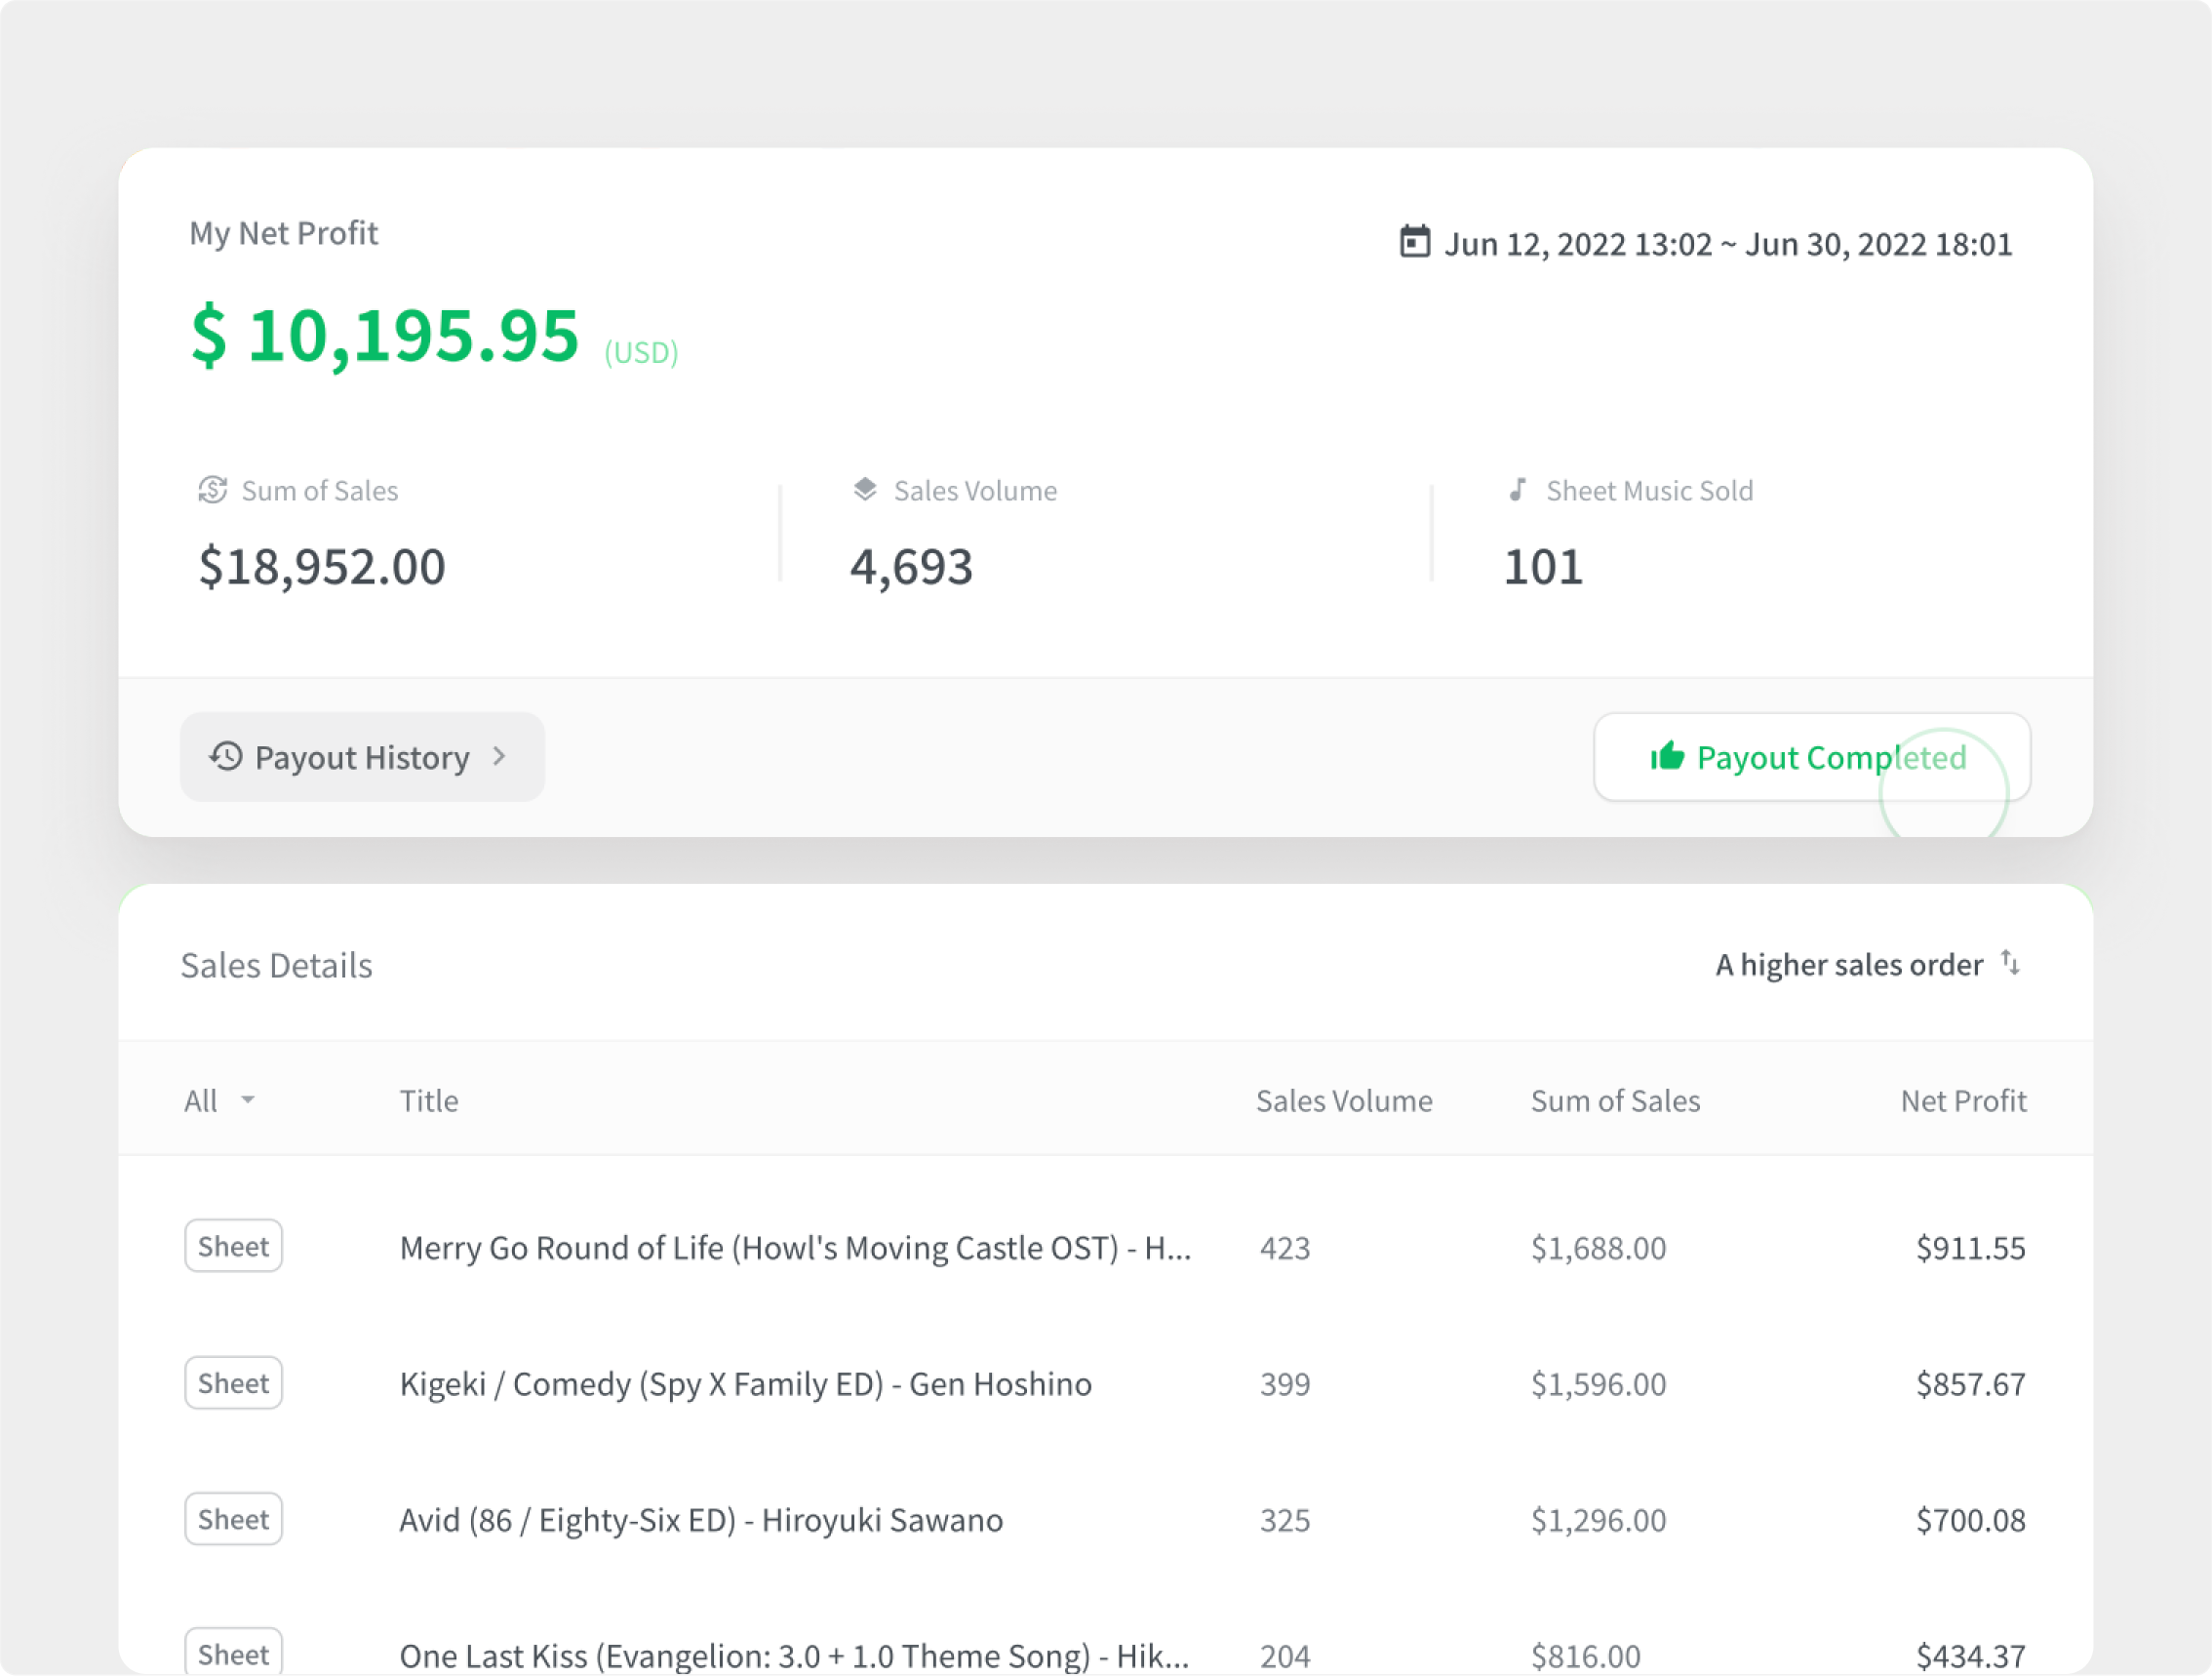Expand the All filter dropdown
The image size is (2212, 1676).
coord(219,1100)
